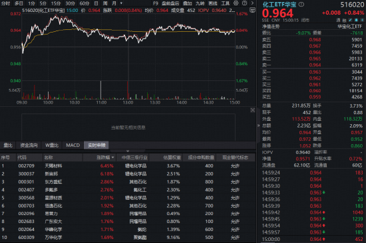Select stock code 002096
366x243 pixels.
pos(27,213)
